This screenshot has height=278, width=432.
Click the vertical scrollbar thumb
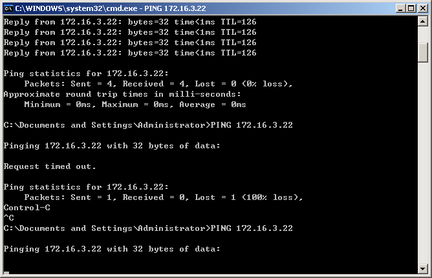423,52
